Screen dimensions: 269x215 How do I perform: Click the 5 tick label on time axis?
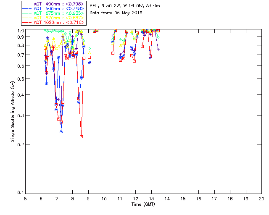click(25, 198)
